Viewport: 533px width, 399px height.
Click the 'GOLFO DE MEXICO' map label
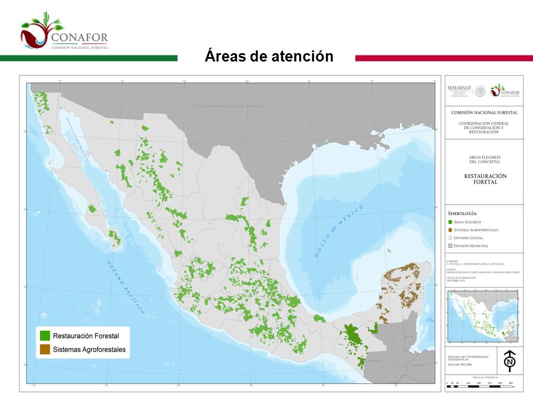pos(339,231)
